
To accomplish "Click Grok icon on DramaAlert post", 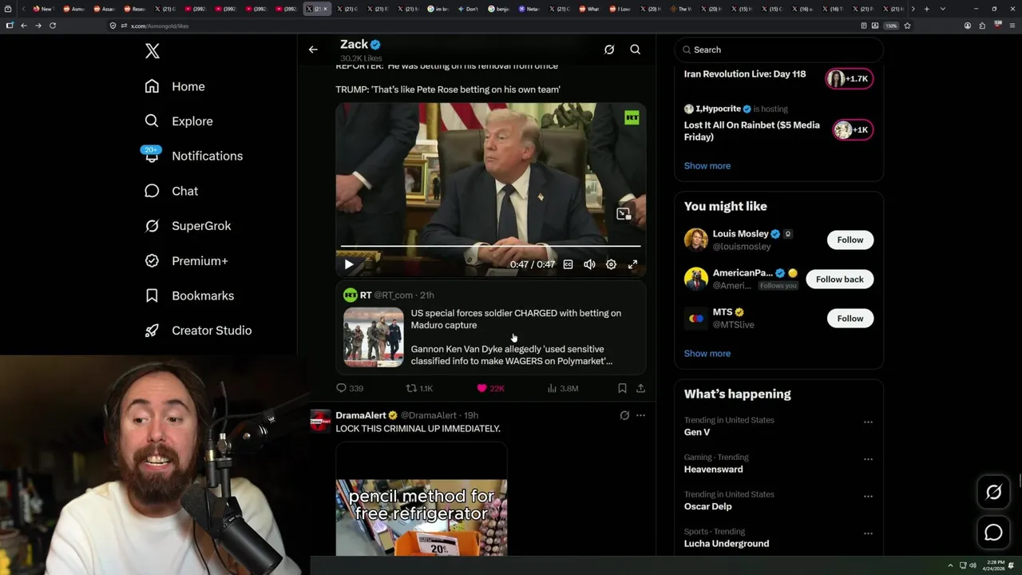I will click(x=624, y=415).
